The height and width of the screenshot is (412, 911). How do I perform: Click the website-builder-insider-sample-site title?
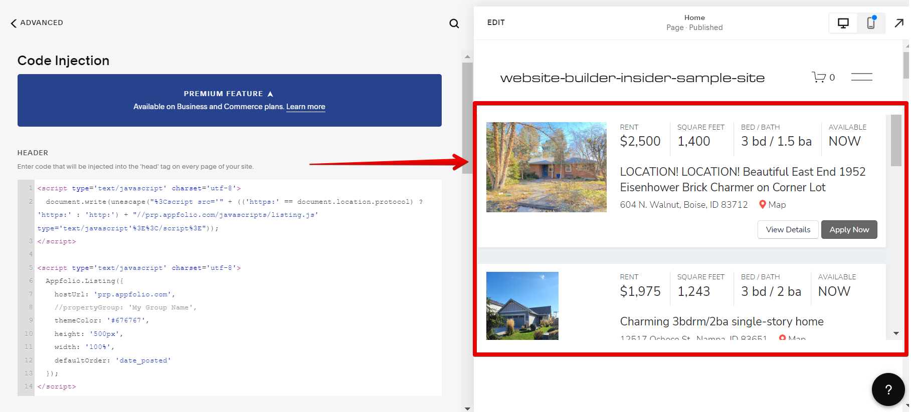632,78
